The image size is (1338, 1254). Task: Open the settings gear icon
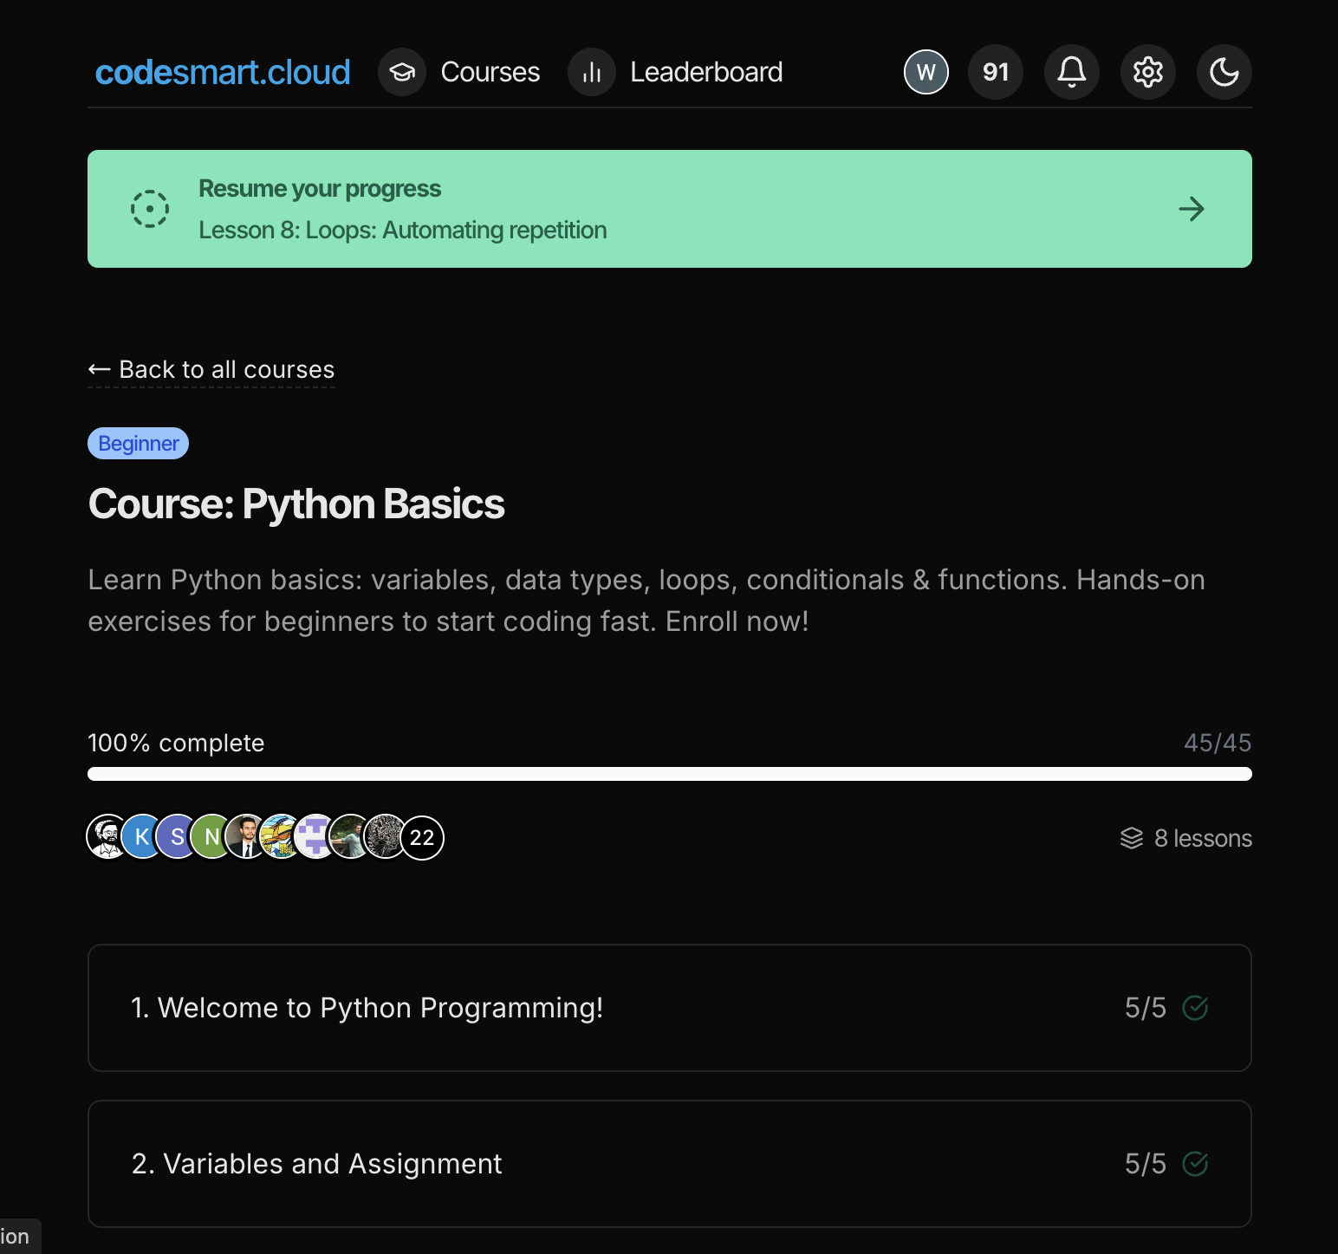[x=1148, y=72]
